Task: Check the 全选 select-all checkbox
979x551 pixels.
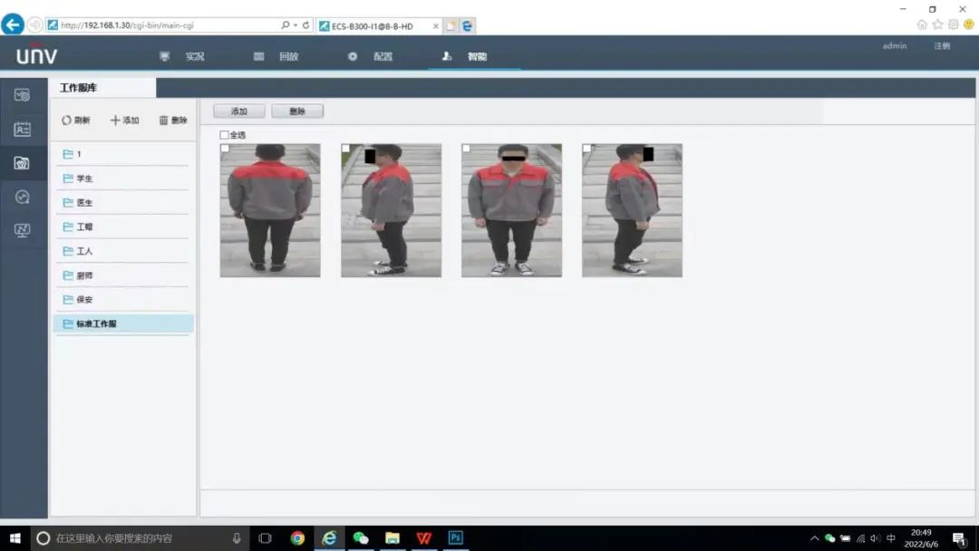Action: [225, 135]
